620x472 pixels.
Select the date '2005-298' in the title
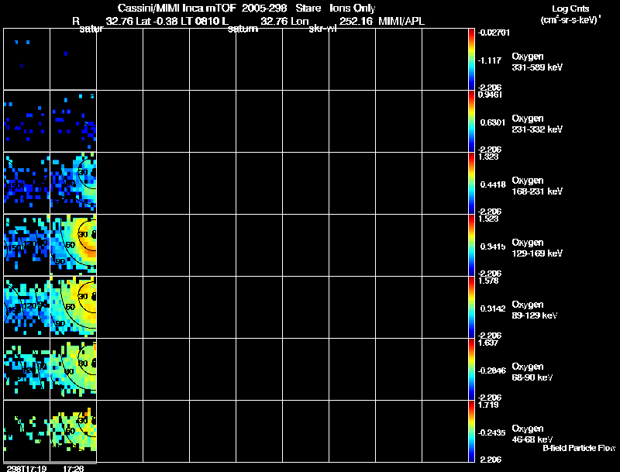coord(264,8)
